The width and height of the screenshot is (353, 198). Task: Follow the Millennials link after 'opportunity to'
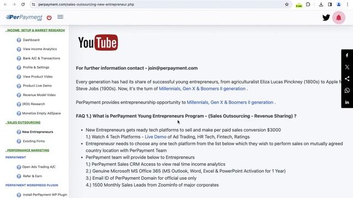tap(230, 102)
